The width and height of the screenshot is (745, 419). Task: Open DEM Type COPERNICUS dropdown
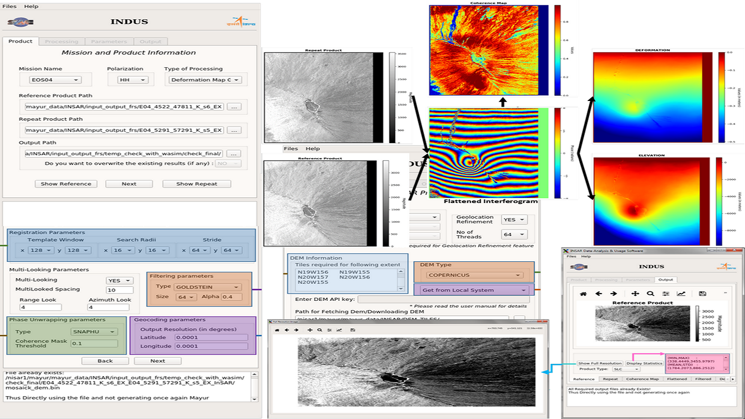pos(475,275)
